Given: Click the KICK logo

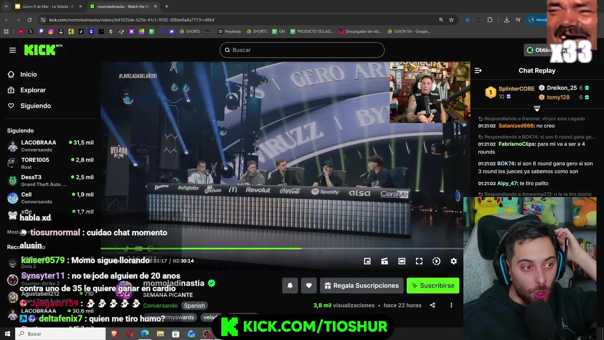Looking at the screenshot, I should point(43,50).
